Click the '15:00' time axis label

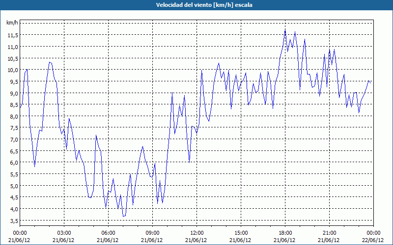(241, 233)
